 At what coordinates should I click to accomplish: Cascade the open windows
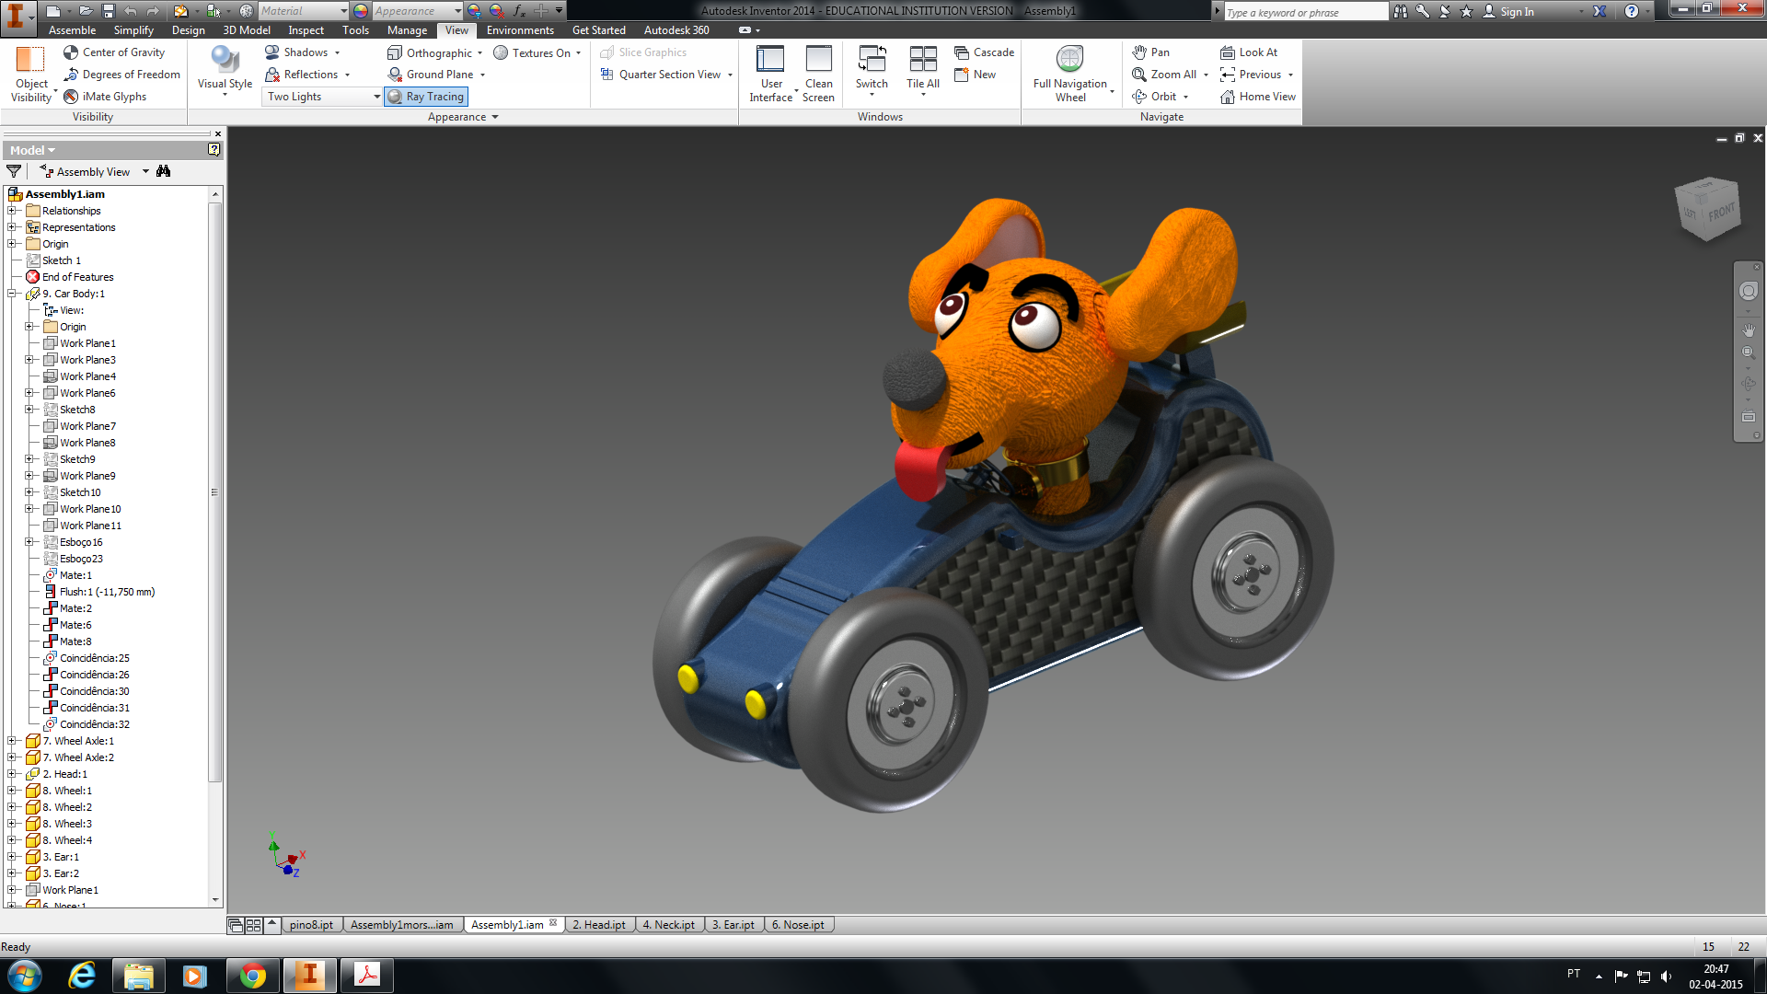pyautogui.click(x=984, y=52)
